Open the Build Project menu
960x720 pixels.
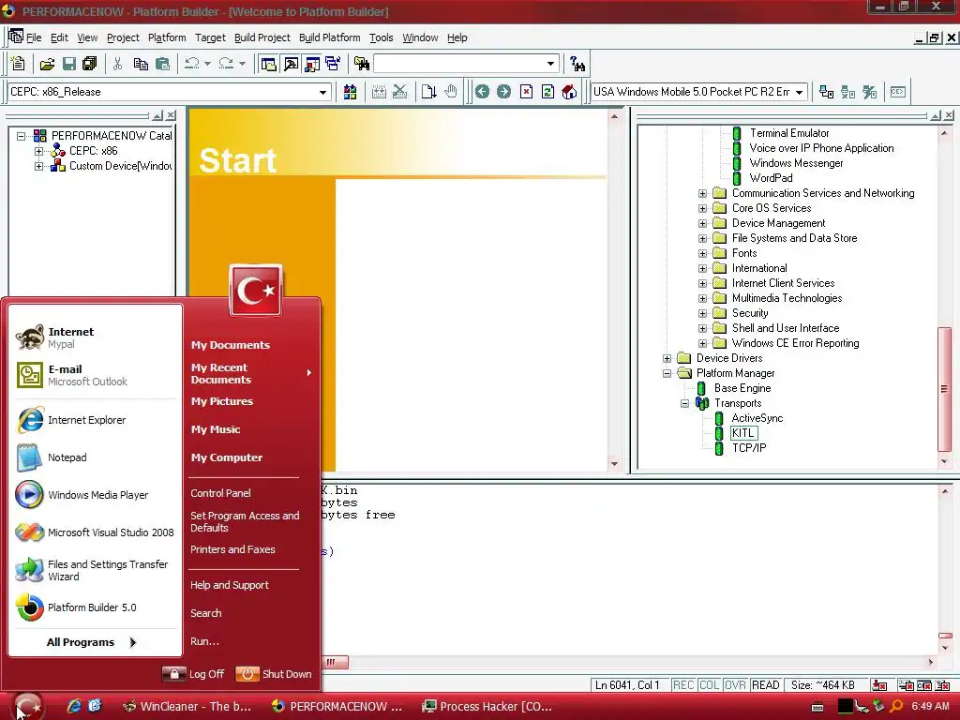[x=262, y=37]
